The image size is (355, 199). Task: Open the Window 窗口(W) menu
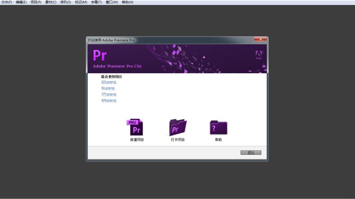point(112,2)
